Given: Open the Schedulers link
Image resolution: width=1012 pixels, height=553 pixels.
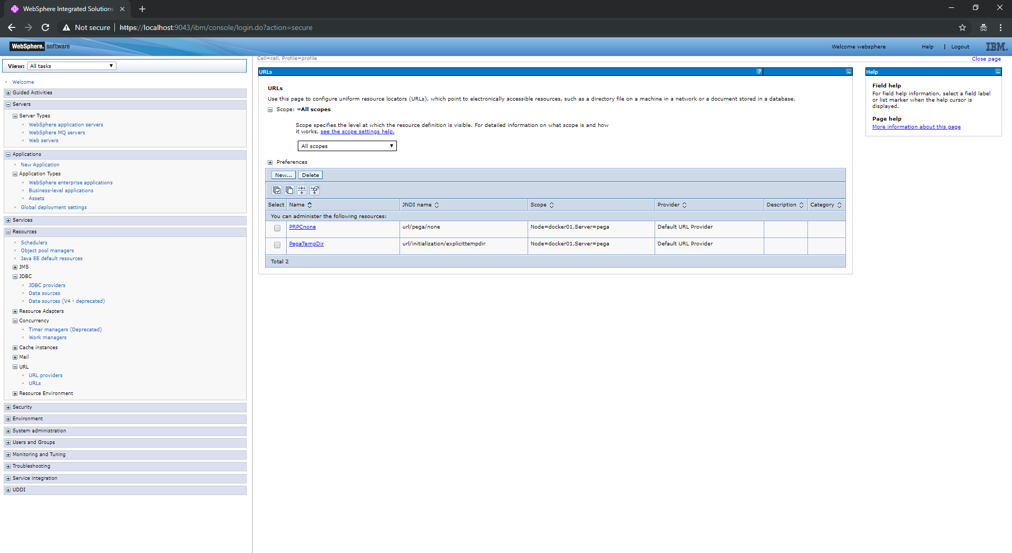Looking at the screenshot, I should coord(34,243).
